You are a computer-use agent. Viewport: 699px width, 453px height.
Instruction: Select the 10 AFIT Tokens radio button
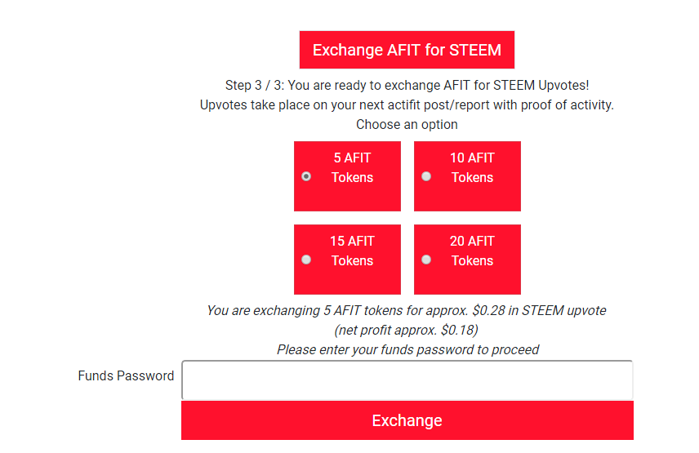426,176
